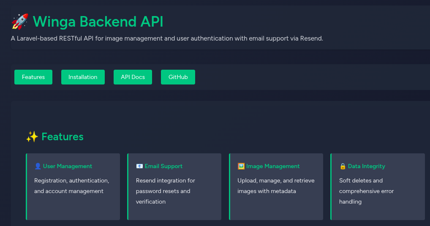Screen dimensions: 430x226
Task: Select the Image Management card title
Action: coord(273,166)
